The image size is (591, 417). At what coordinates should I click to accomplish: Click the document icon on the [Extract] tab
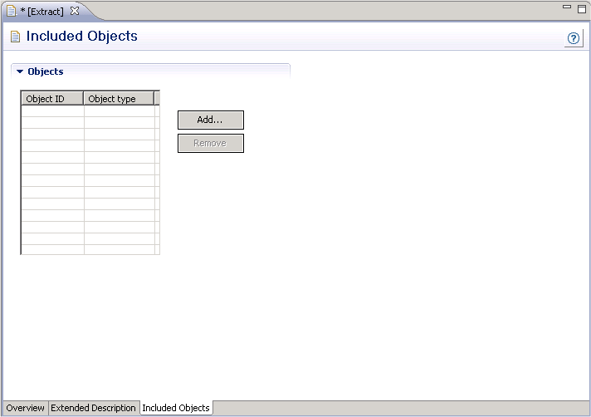(12, 11)
